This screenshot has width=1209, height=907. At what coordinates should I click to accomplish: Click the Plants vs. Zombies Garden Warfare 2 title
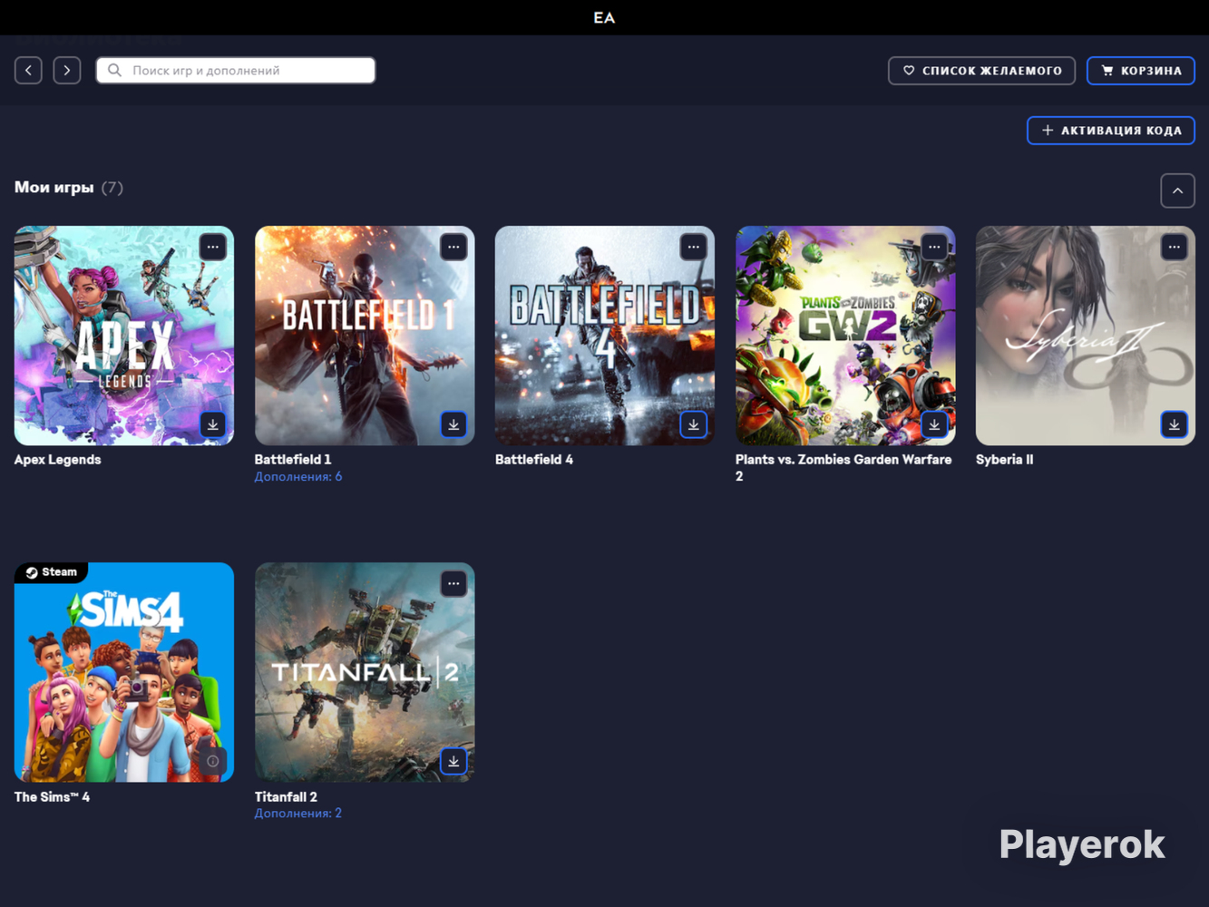click(843, 468)
